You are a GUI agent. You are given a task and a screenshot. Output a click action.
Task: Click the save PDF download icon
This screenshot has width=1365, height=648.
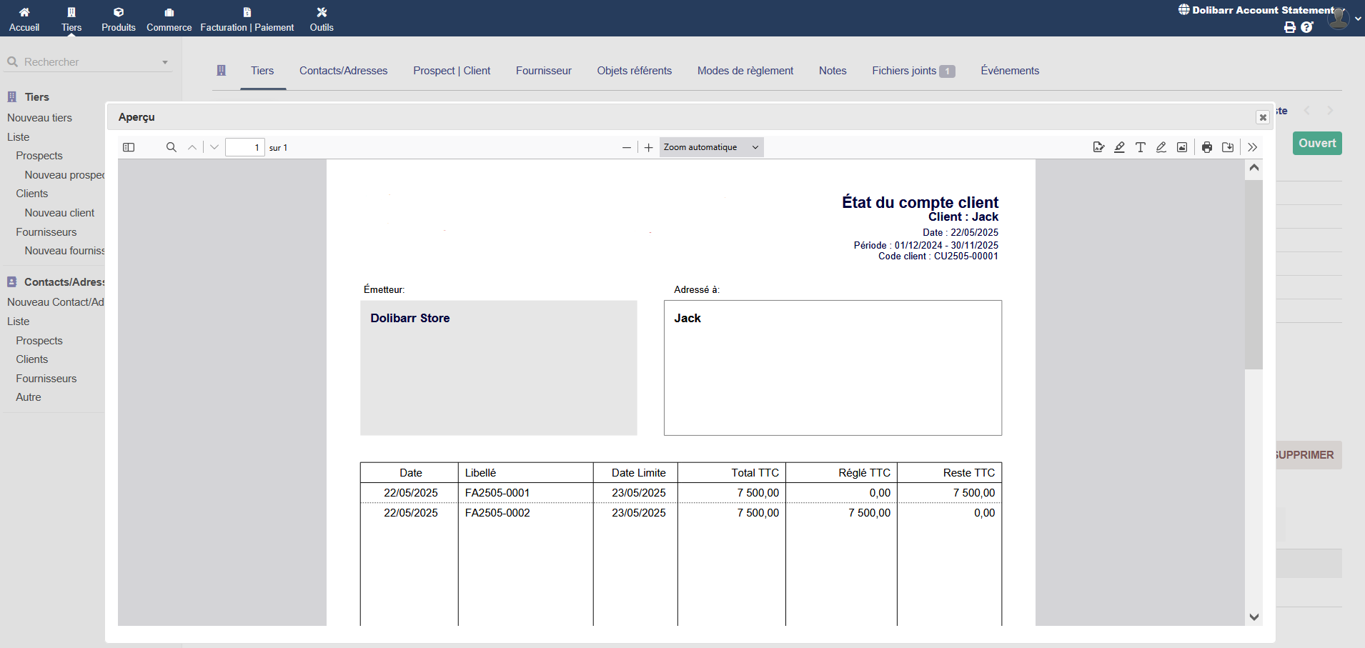[x=1228, y=147]
